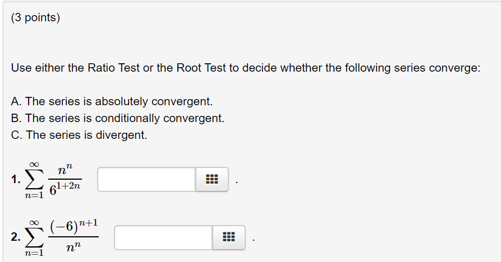The width and height of the screenshot is (501, 262).
Task: Click the 'n=1' lower limit of series 2
Action: [34, 253]
